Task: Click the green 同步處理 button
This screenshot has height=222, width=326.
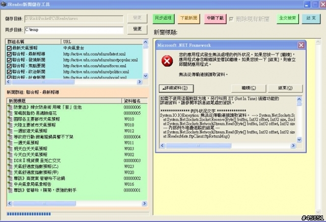Action: point(164,18)
